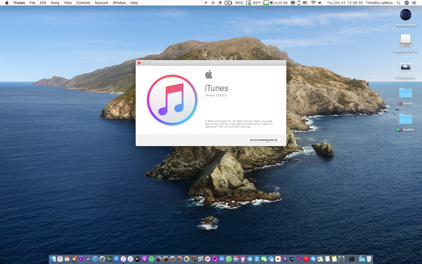This screenshot has height=264, width=422.
Task: Launch Shazam from the dock
Action: coord(313,259)
